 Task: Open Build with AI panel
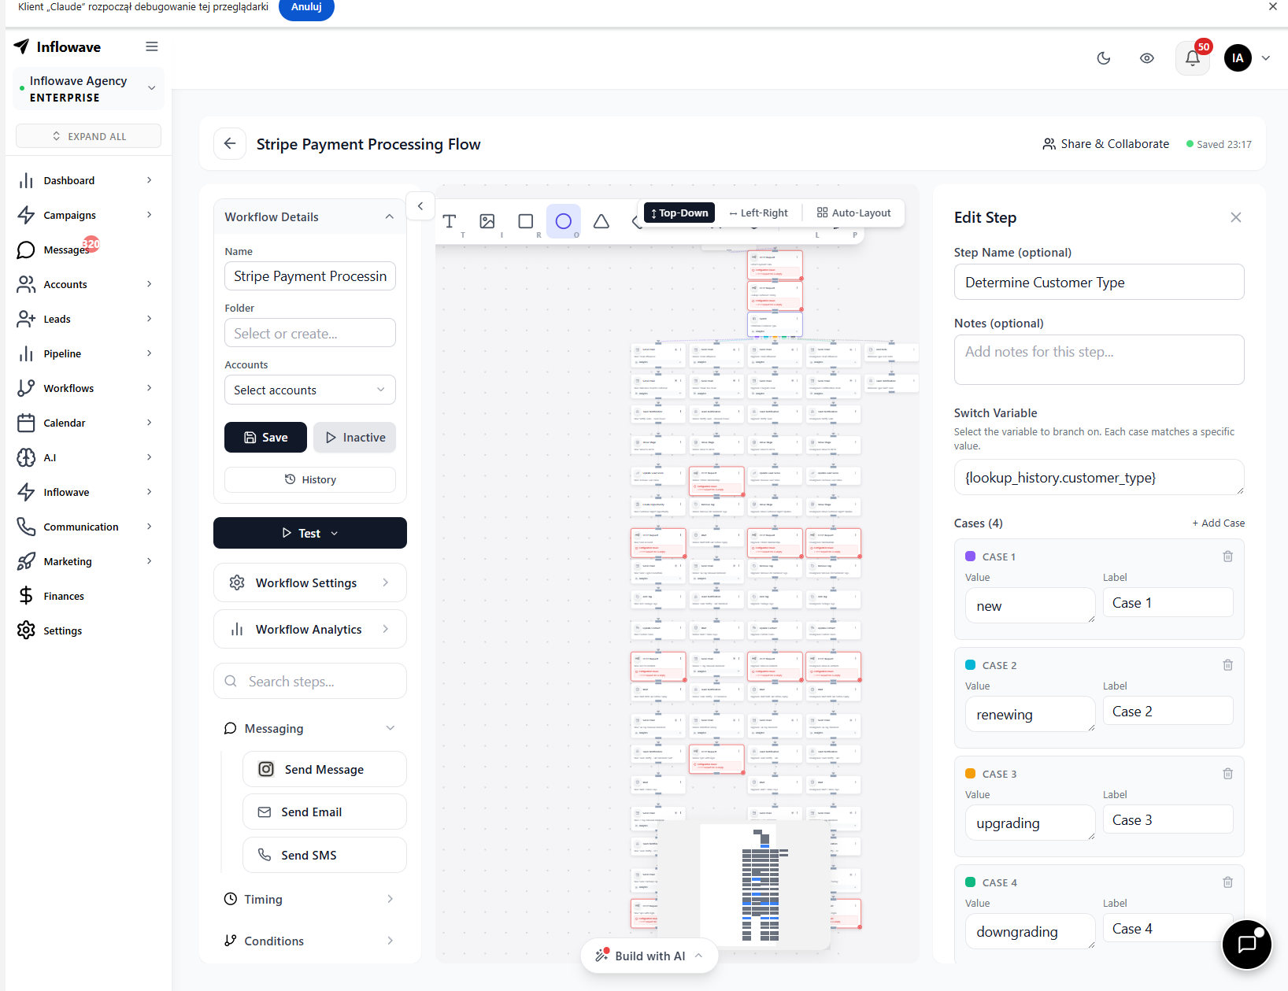tap(650, 956)
